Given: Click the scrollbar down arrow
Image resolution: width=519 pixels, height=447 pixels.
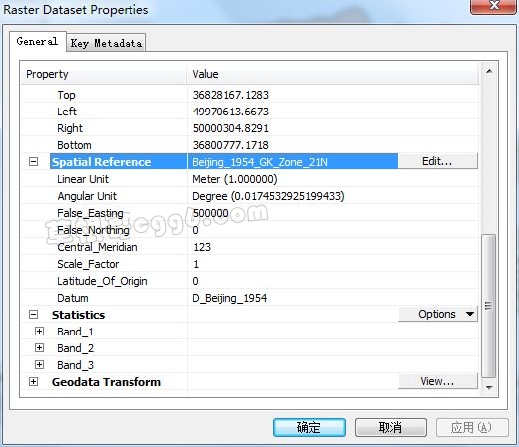Looking at the screenshot, I should click(489, 387).
